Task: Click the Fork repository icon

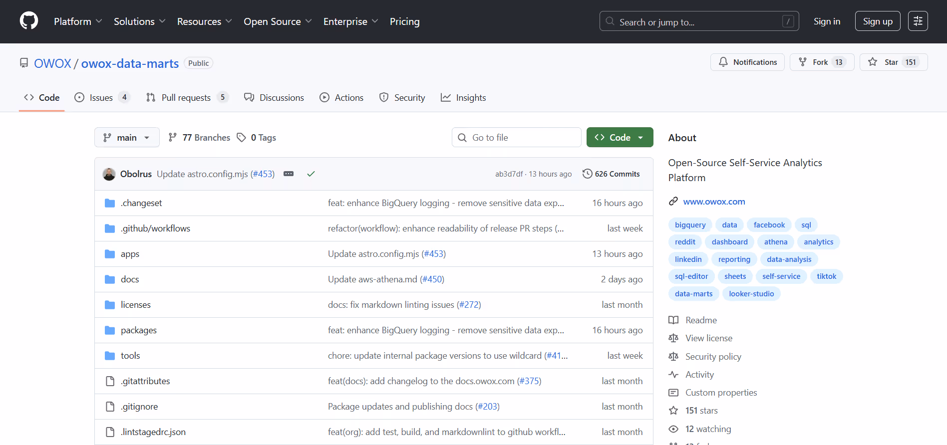Action: (x=802, y=62)
